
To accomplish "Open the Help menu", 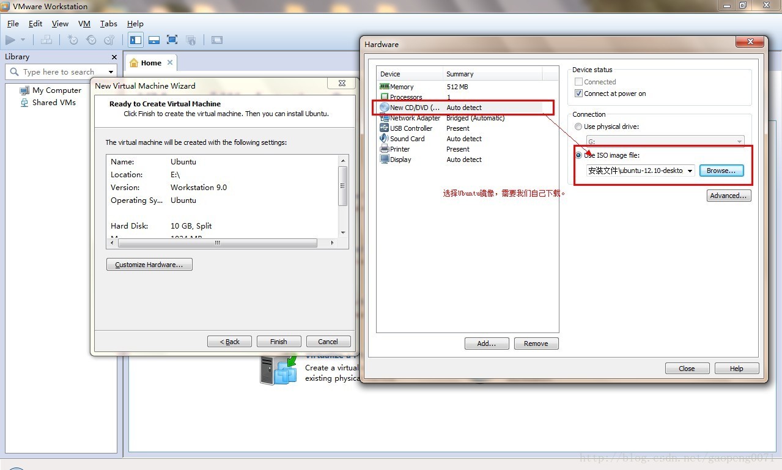I will coord(135,24).
